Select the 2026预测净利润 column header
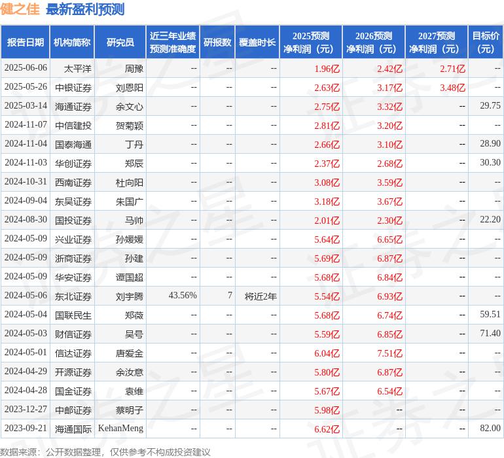 pos(374,42)
